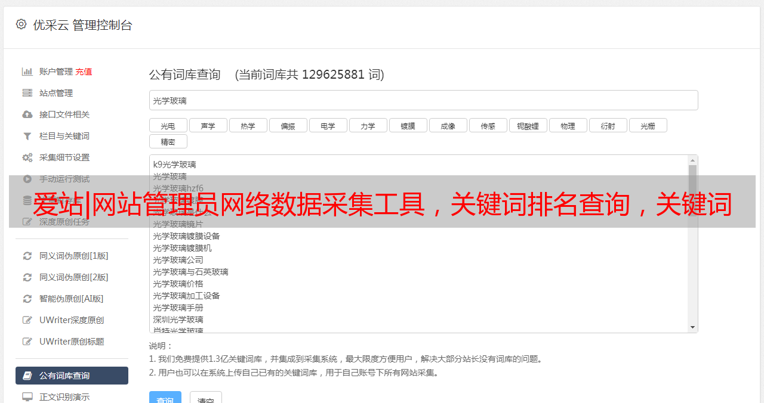Click the refresh icon for 智能伪原创[AI版]

(27, 299)
